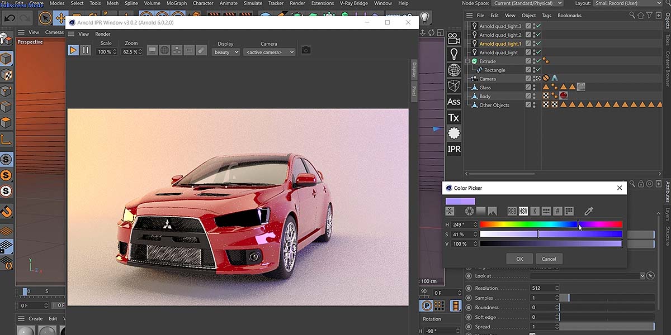Toggle Rectangle spline enable checkmark

(x=538, y=70)
